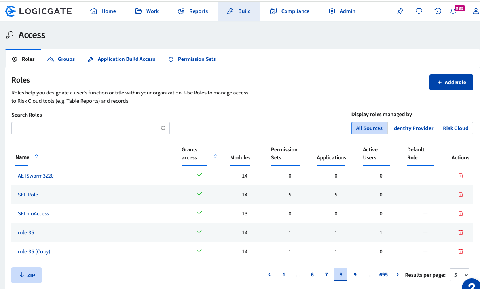The image size is (480, 289).
Task: Sort by Name column arrows
Action: [x=36, y=156]
